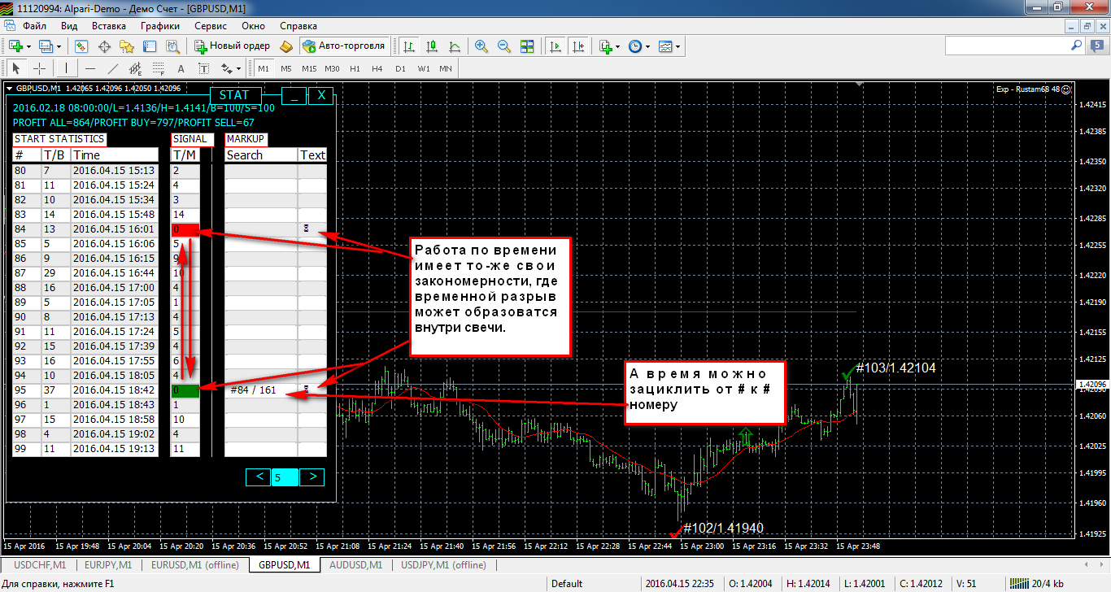Switch chart to line chart mode
Screen dimensions: 1111x592
click(455, 46)
